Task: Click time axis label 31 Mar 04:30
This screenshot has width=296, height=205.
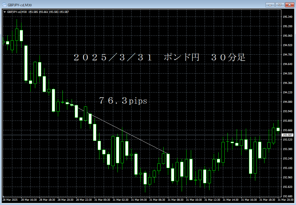Action: point(139,200)
